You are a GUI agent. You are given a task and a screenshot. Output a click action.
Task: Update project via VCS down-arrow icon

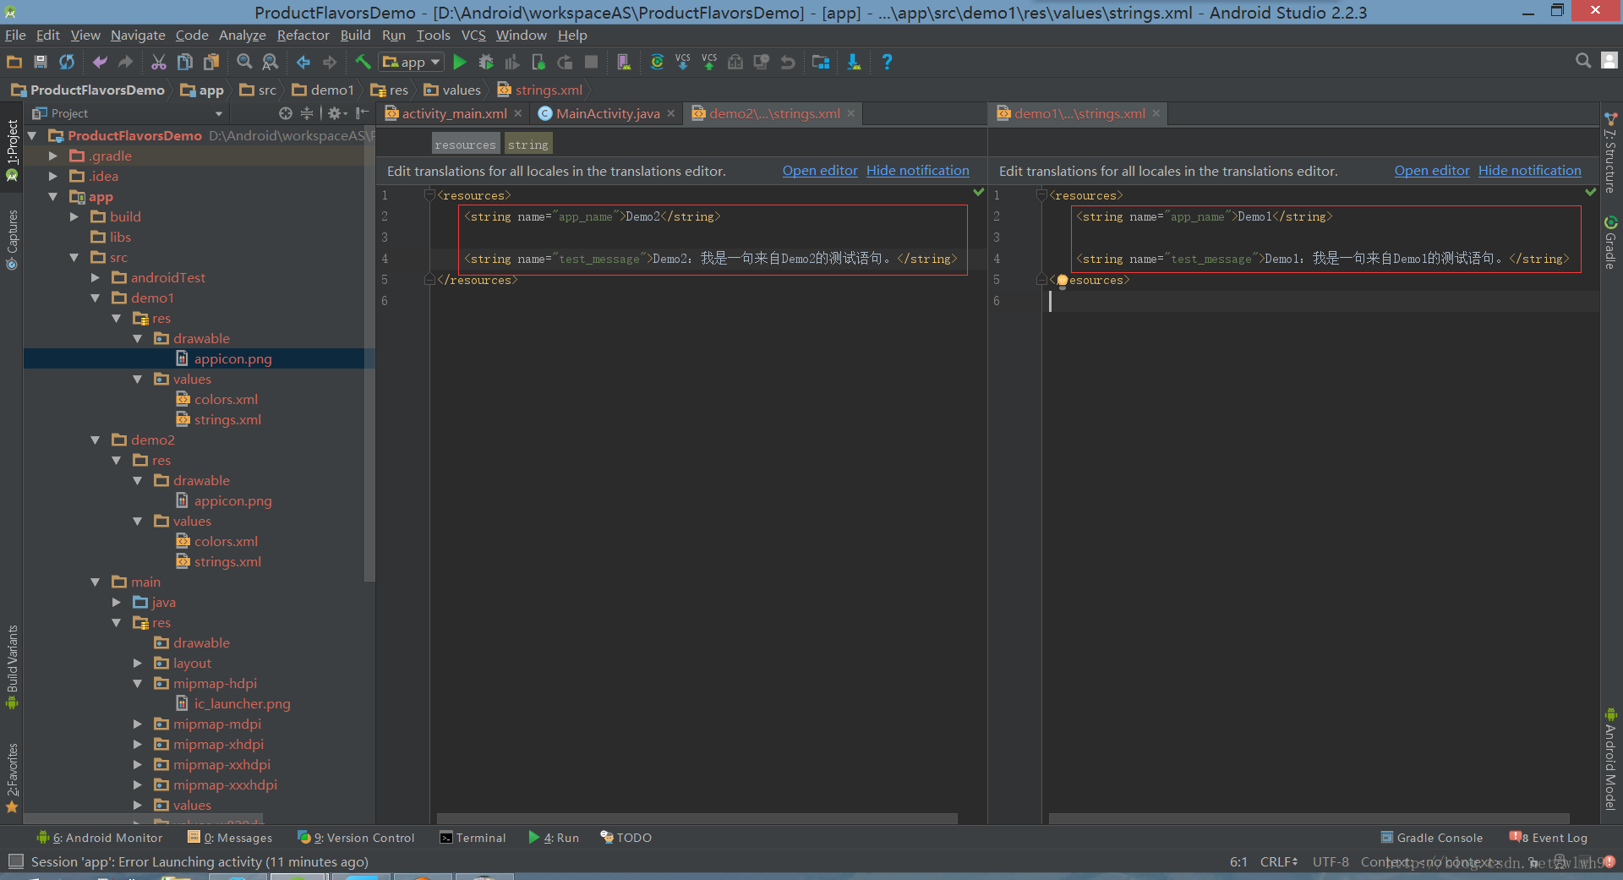tap(683, 62)
